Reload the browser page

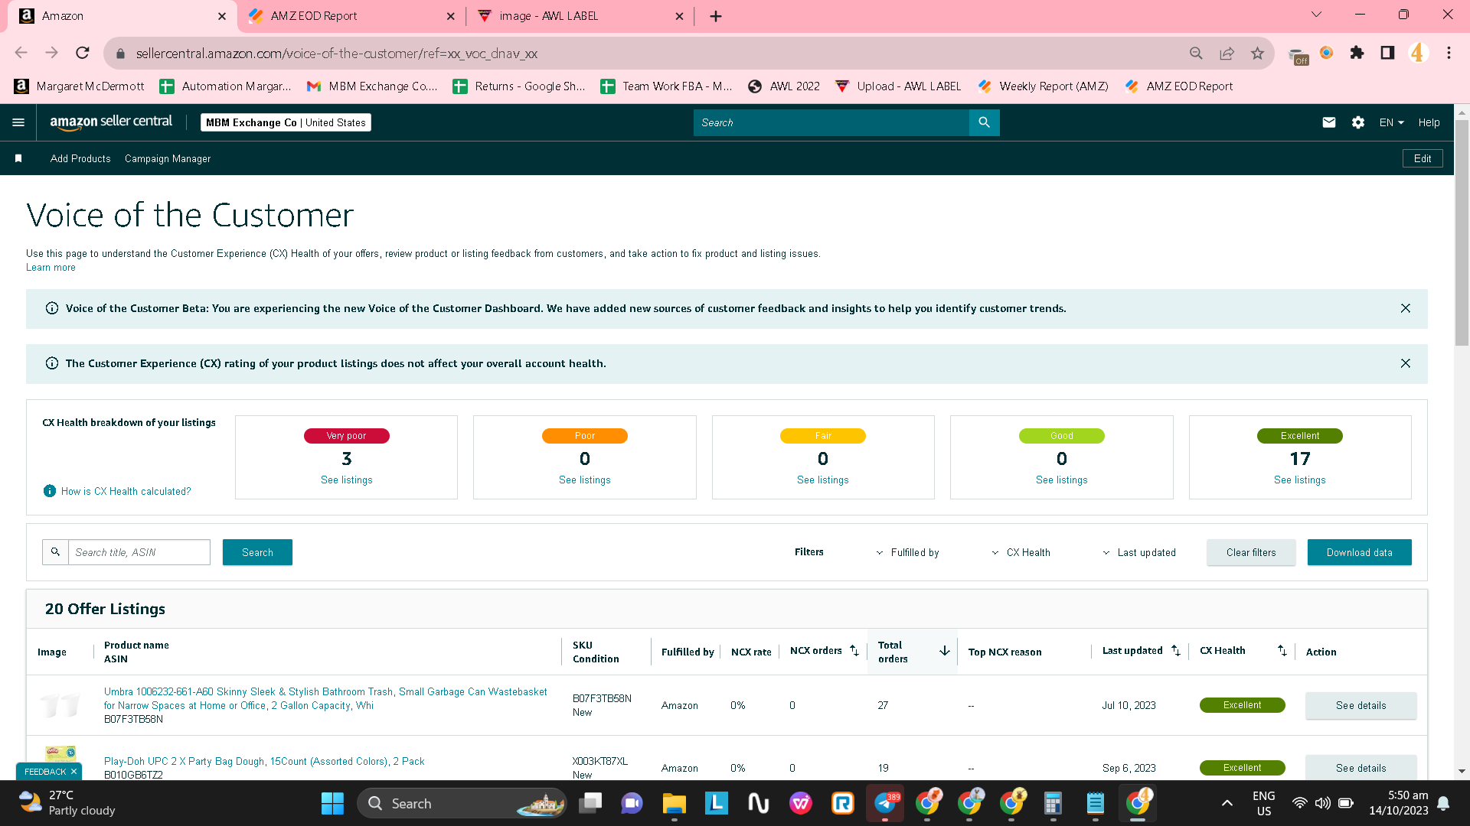(x=83, y=53)
